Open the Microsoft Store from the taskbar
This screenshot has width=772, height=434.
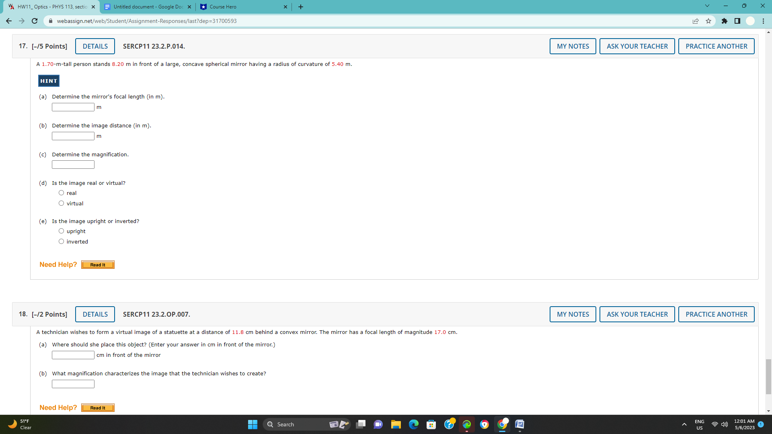pyautogui.click(x=431, y=424)
